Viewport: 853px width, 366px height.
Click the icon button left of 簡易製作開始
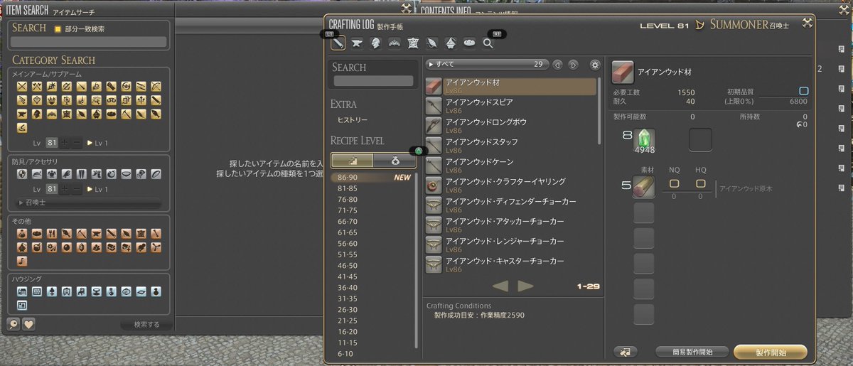626,351
